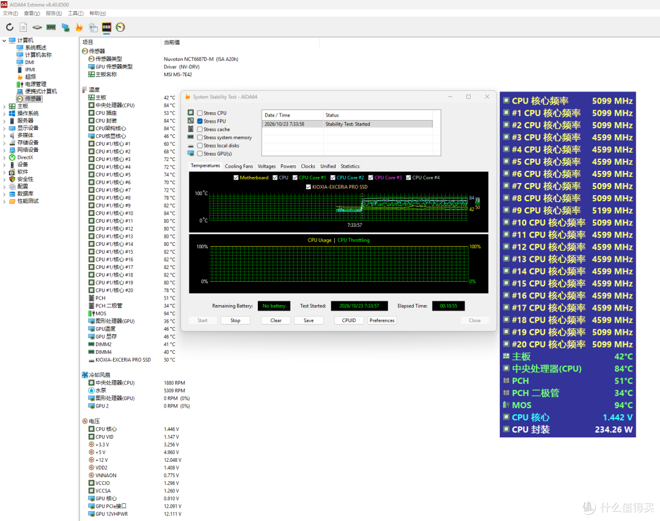Collapse the 计算机 tree node
Viewport: 660px width, 521px height.
pyautogui.click(x=4, y=41)
